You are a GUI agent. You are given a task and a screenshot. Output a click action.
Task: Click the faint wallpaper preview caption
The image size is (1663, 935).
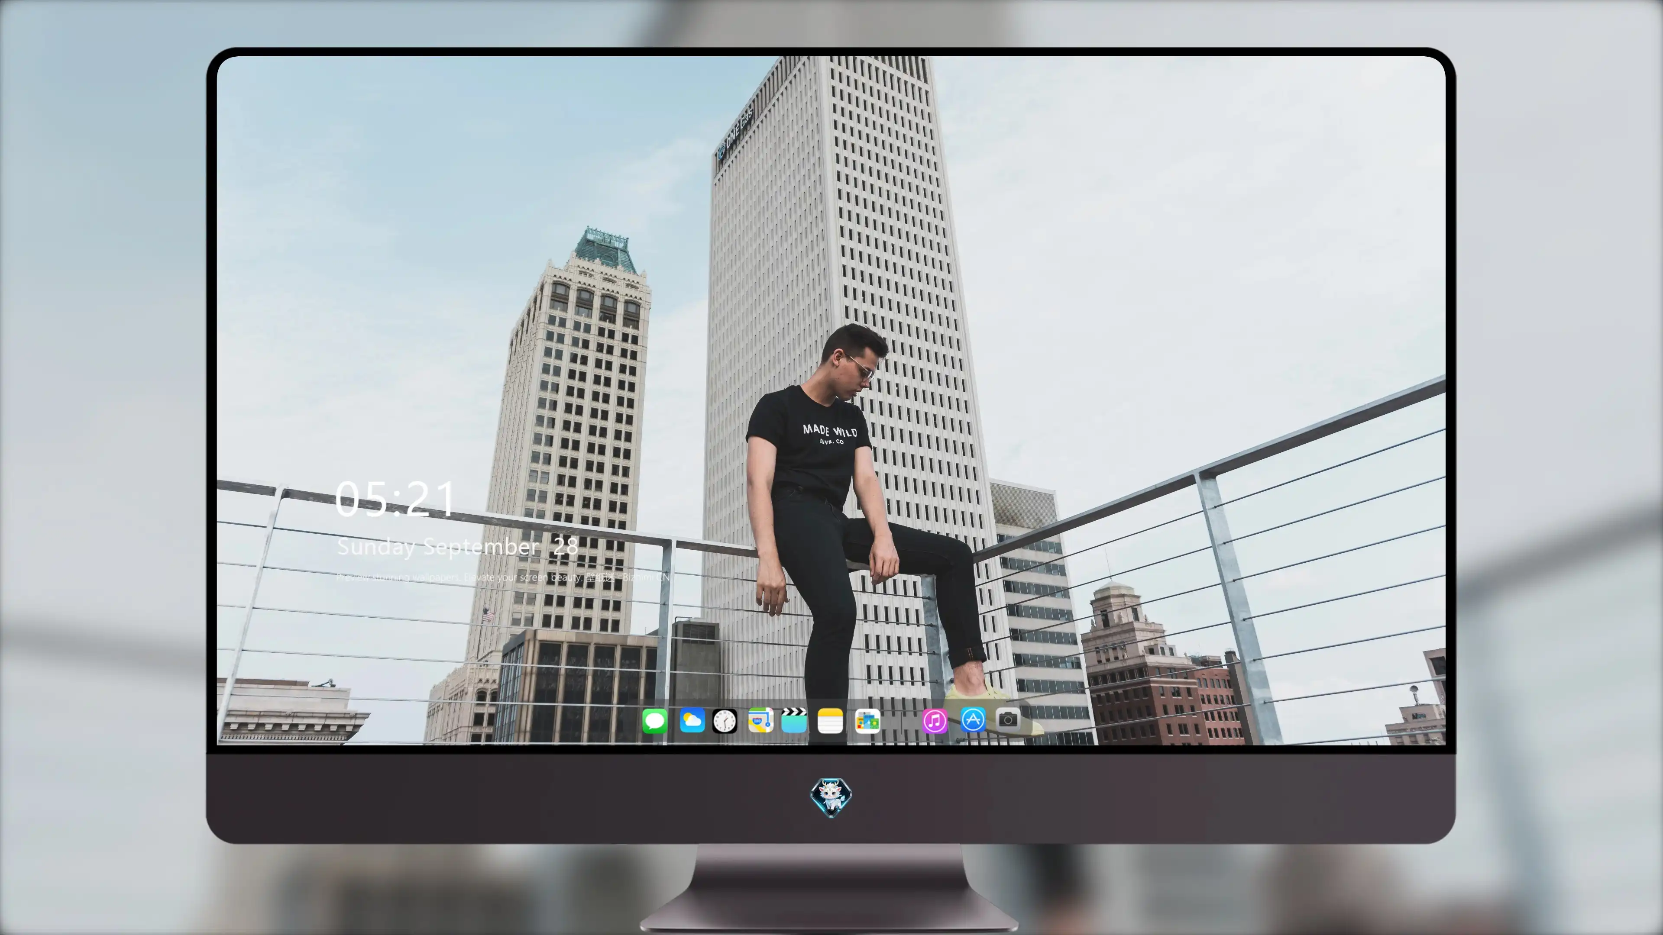pyautogui.click(x=503, y=577)
